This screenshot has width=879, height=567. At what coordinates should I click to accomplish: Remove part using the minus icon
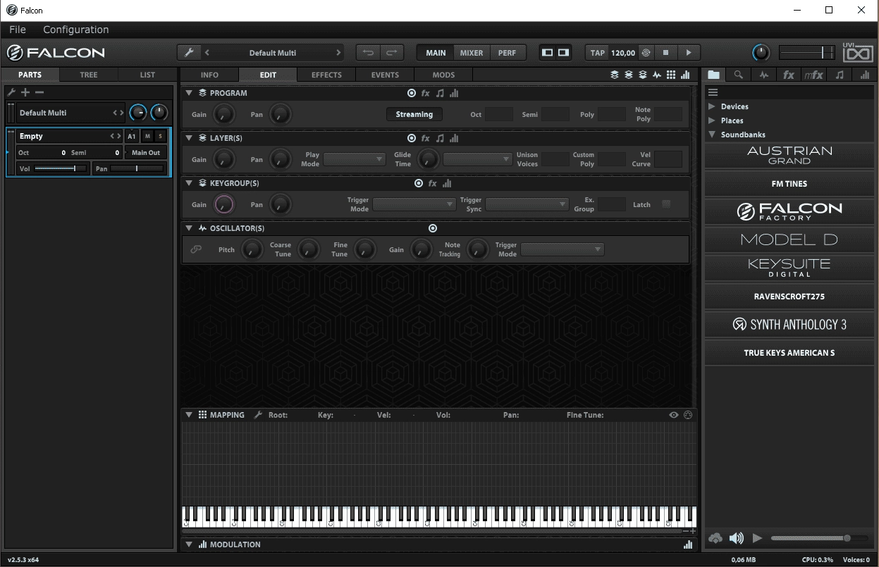coord(39,92)
